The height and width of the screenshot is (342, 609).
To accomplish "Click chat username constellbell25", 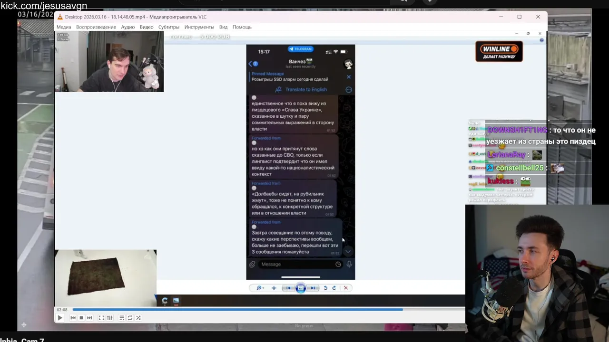I will pos(520,168).
